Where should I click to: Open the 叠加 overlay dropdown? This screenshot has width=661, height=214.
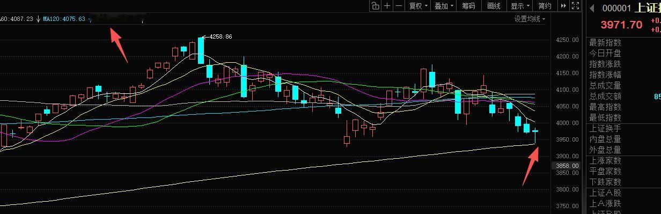[x=444, y=6]
